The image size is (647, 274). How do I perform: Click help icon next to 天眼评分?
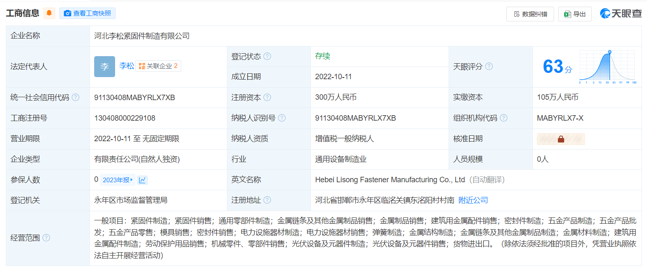tap(489, 67)
